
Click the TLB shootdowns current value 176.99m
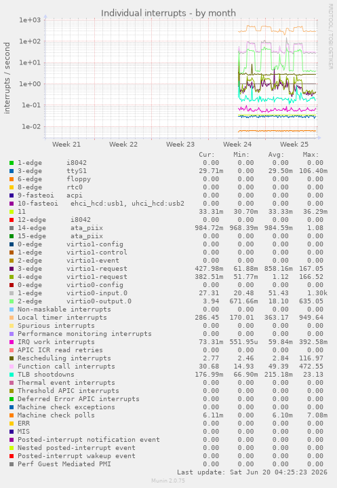(209, 375)
